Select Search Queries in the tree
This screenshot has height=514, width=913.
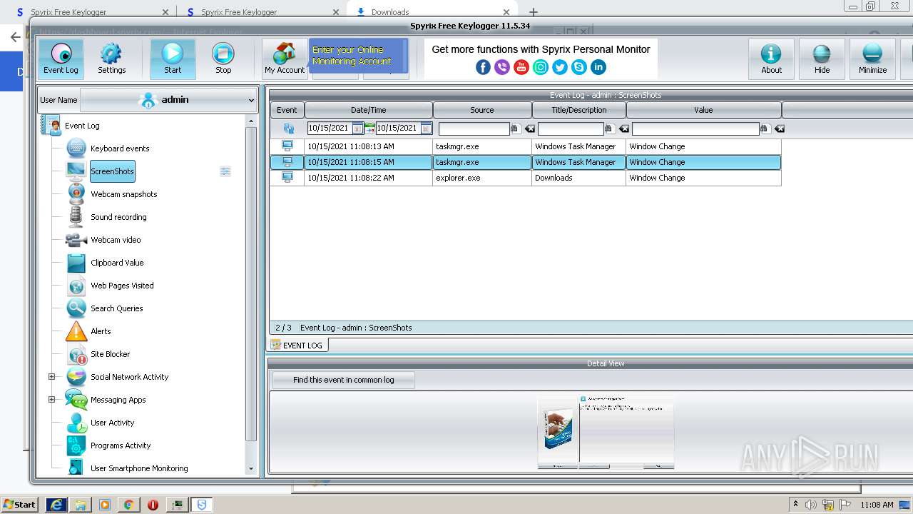(x=116, y=308)
